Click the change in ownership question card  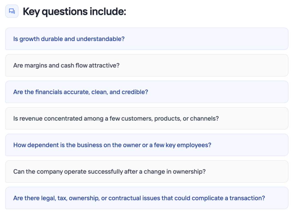147,171
